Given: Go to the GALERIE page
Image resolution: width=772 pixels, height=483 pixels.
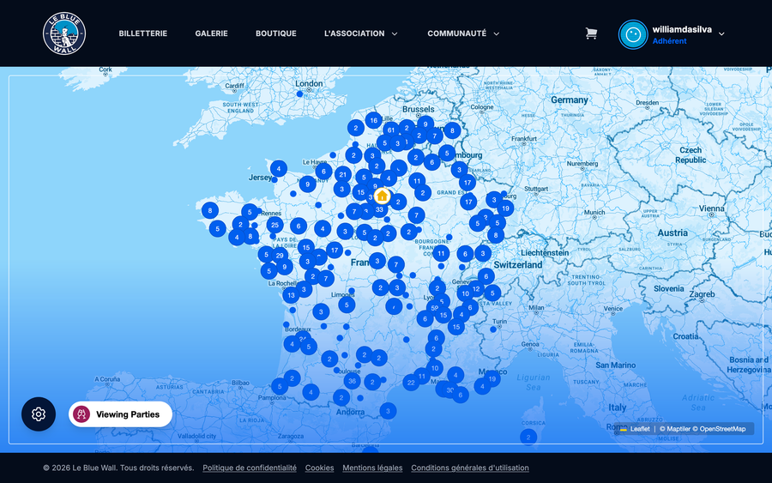Looking at the screenshot, I should tap(211, 33).
